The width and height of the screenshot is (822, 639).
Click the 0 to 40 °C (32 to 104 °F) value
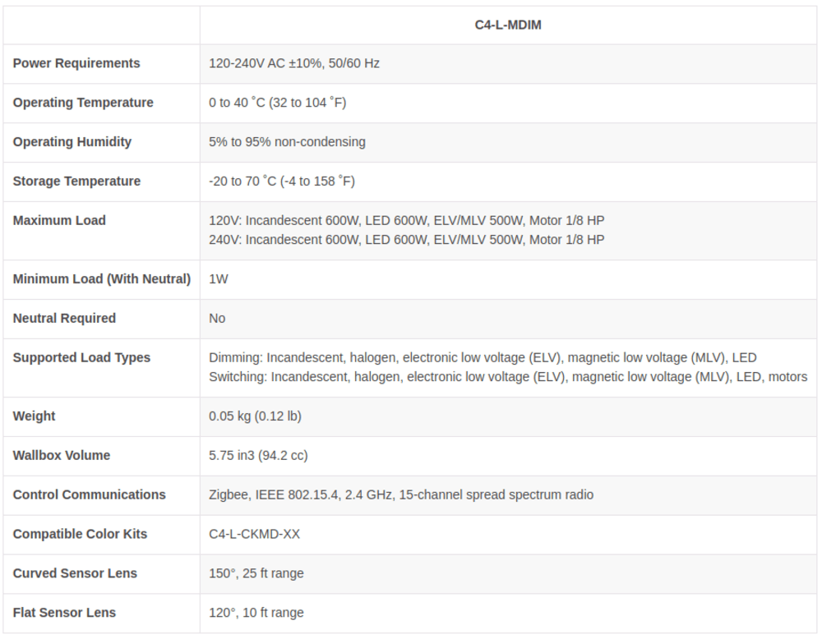coord(277,103)
